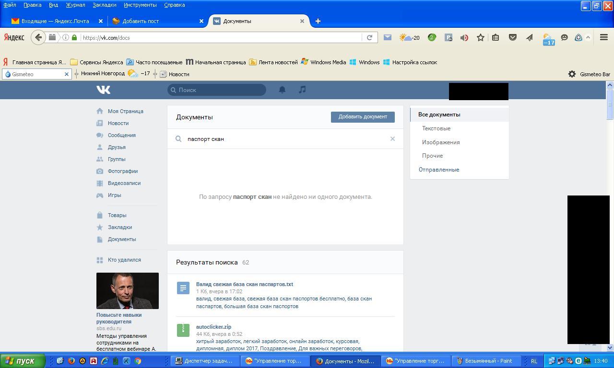Open autoclicker.zip document
The image size is (614, 368).
pos(213,327)
